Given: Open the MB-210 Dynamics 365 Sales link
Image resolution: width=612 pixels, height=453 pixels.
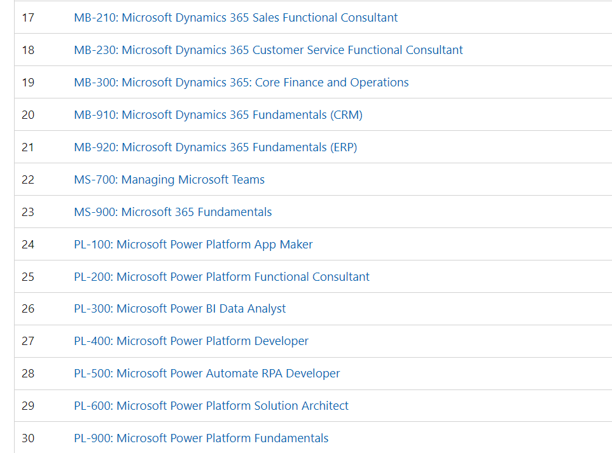Looking at the screenshot, I should tap(235, 18).
